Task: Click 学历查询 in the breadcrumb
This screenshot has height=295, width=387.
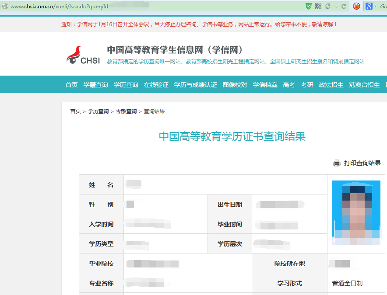Action: (98, 111)
